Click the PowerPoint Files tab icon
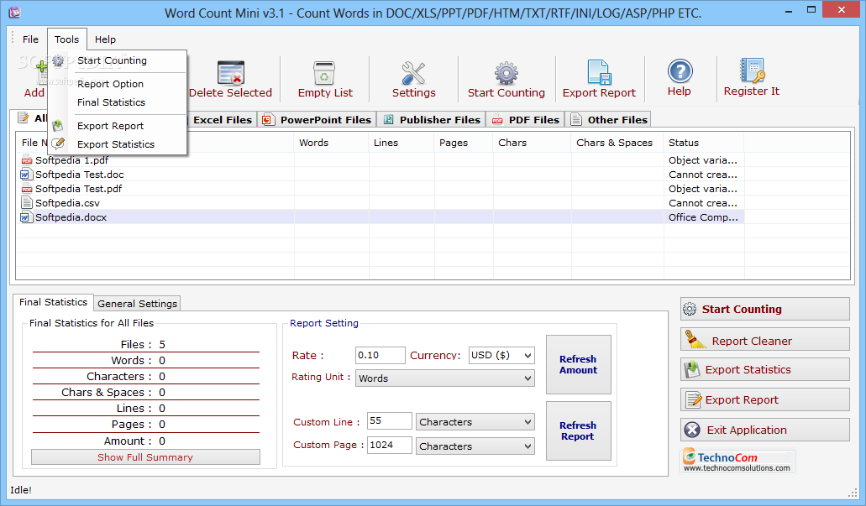The width and height of the screenshot is (866, 506). point(268,120)
